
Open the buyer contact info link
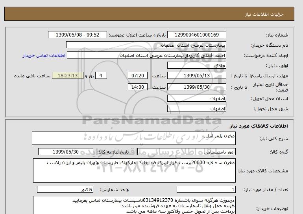click(44, 55)
